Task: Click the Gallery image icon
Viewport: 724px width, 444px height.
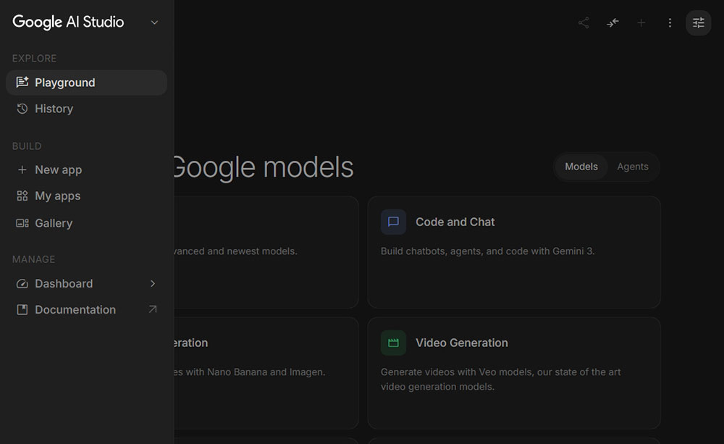Action: point(22,223)
